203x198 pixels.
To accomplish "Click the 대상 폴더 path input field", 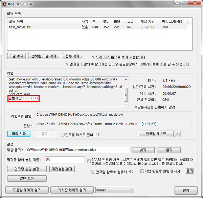I will click(77, 150).
